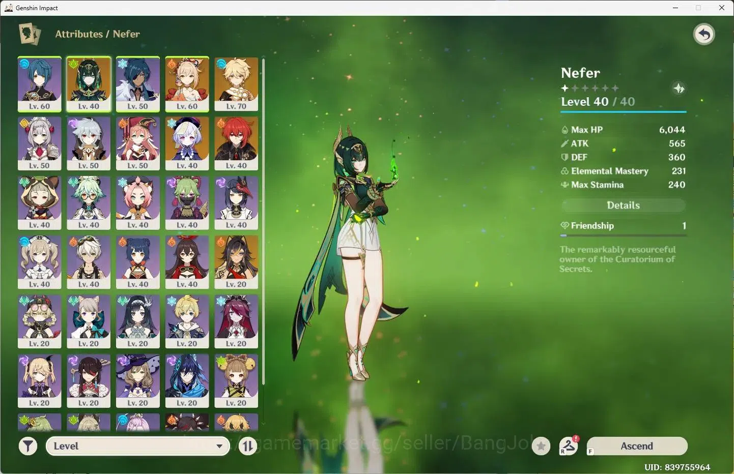Select Diluc Lv. 40 portrait
Screen dimensions: 734x474
pos(236,143)
